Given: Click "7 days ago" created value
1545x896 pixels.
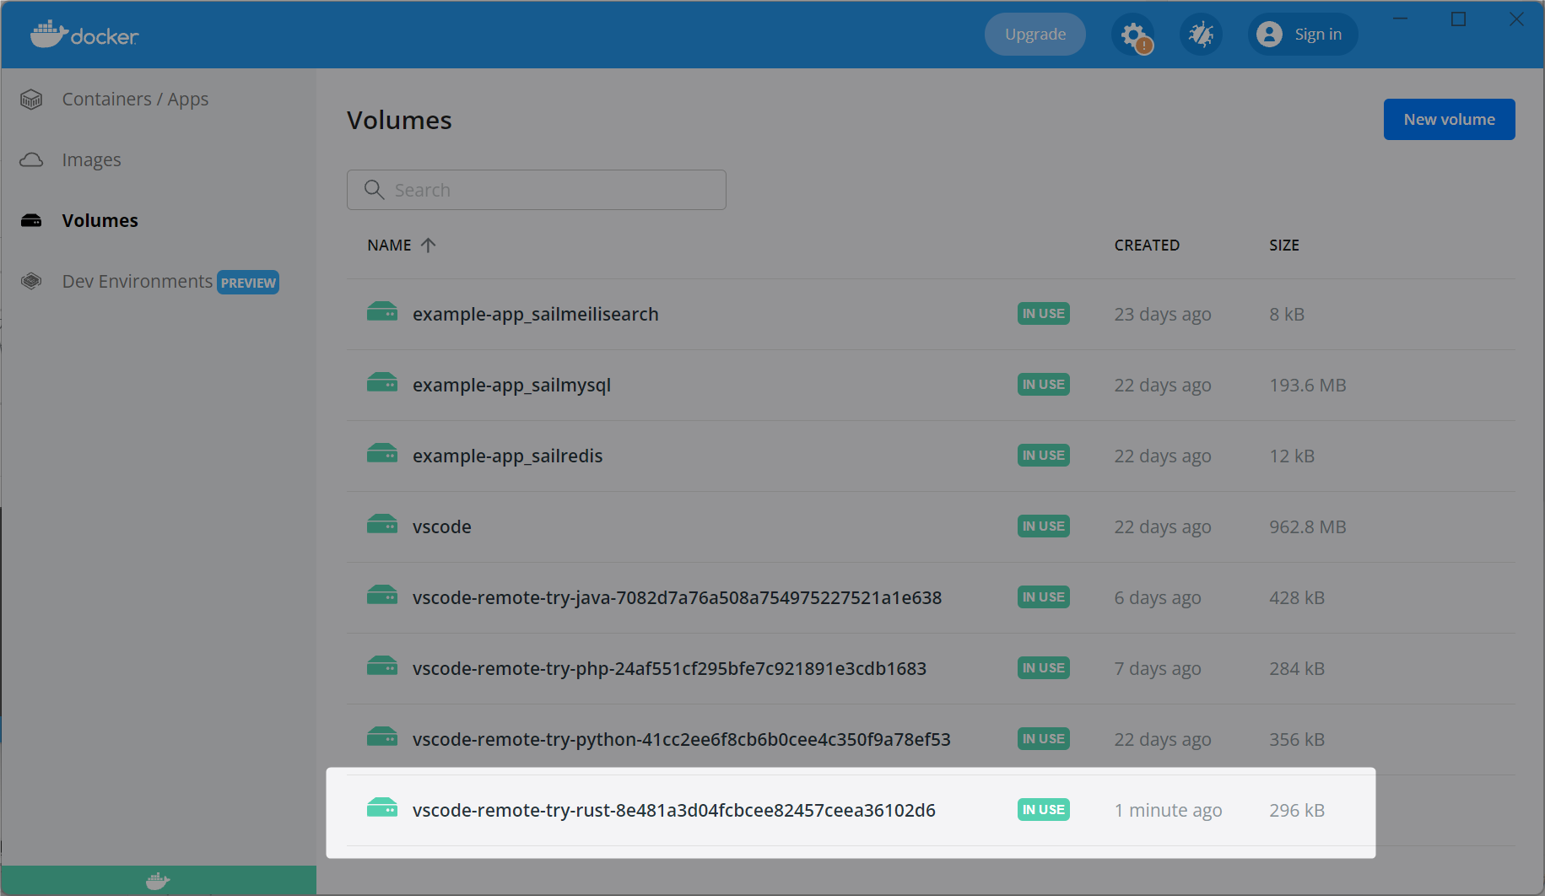Looking at the screenshot, I should click(x=1158, y=669).
